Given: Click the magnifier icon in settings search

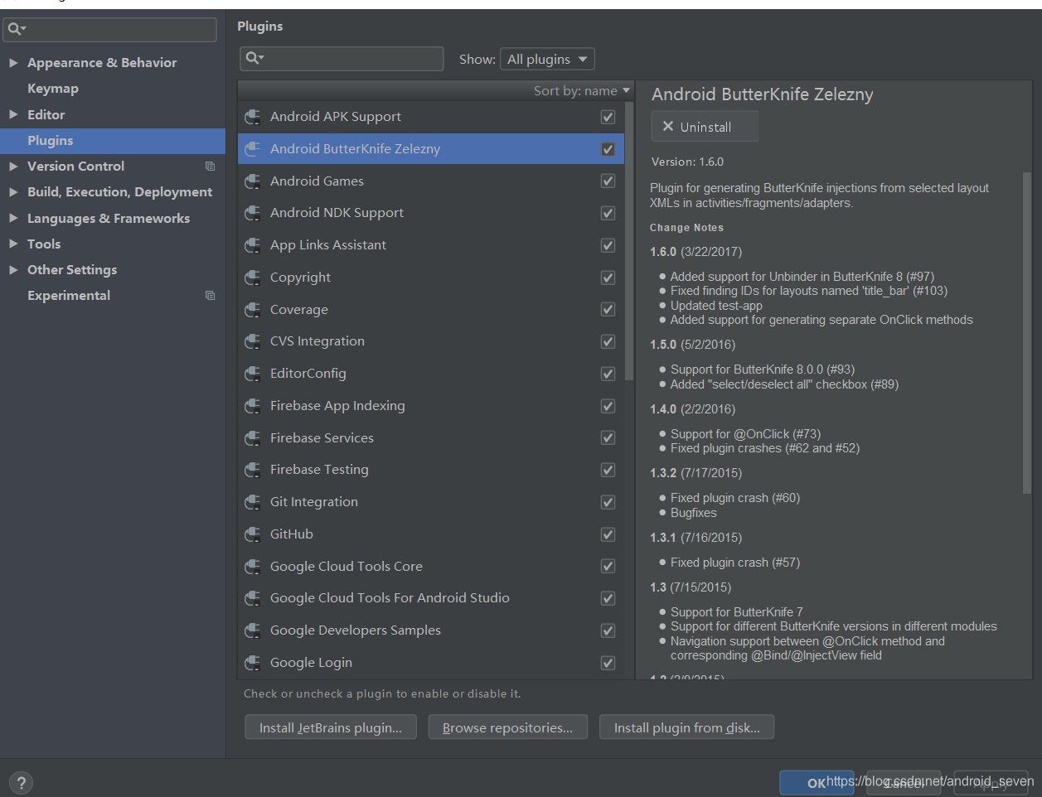Looking at the screenshot, I should coord(16,29).
